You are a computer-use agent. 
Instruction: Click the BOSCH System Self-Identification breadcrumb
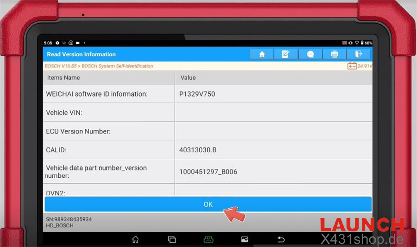point(117,66)
